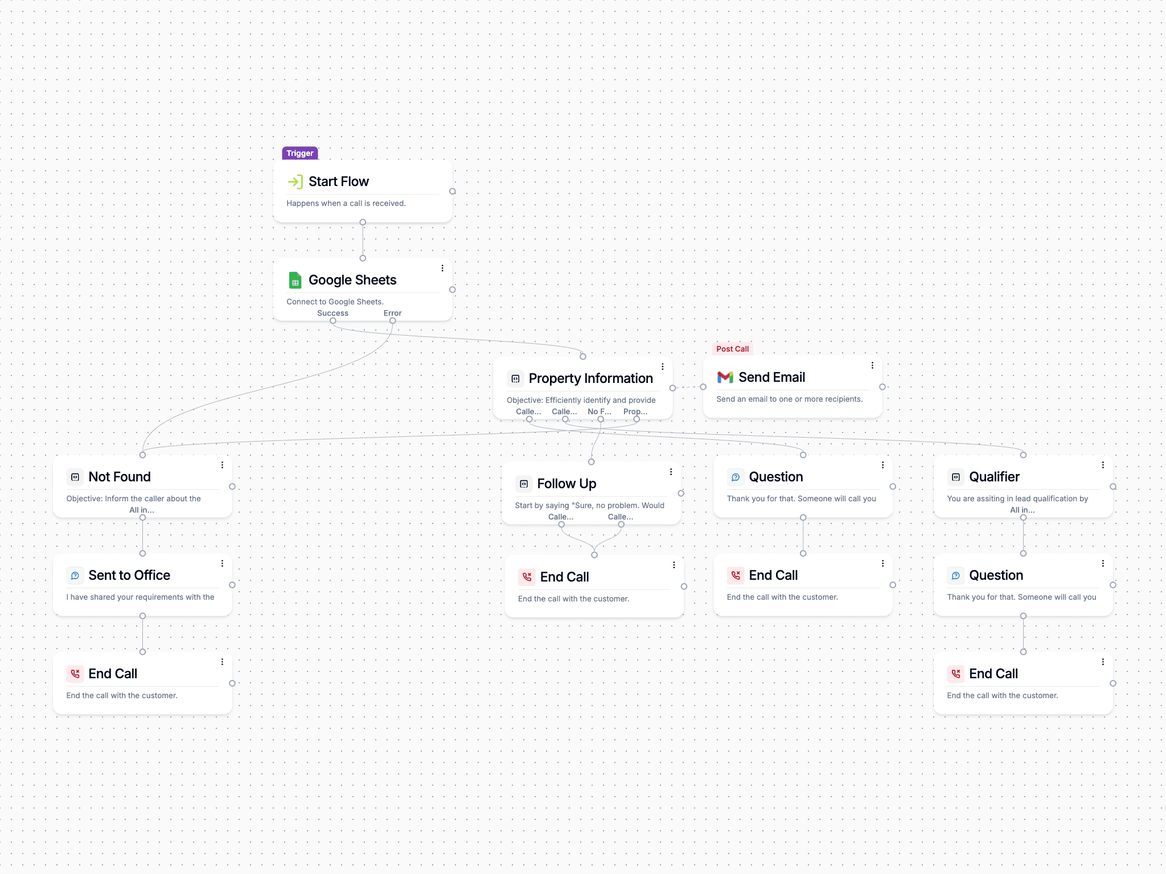Open the options menu on the lower-left End Call
This screenshot has width=1166, height=874.
point(222,662)
